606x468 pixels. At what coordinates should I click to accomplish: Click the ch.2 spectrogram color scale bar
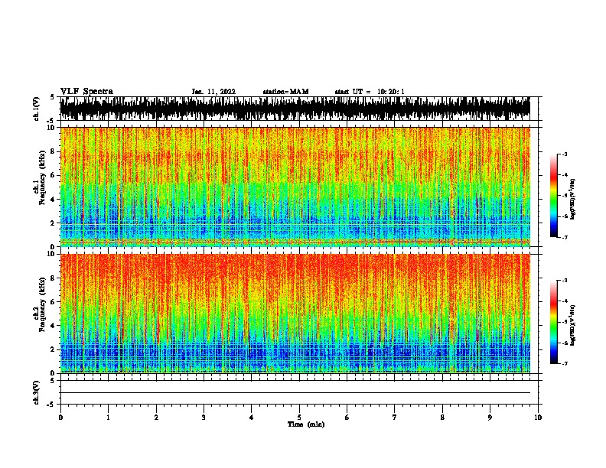click(x=554, y=322)
